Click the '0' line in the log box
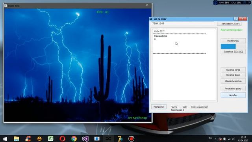Screen dimensions: 252x142 [x=155, y=39]
